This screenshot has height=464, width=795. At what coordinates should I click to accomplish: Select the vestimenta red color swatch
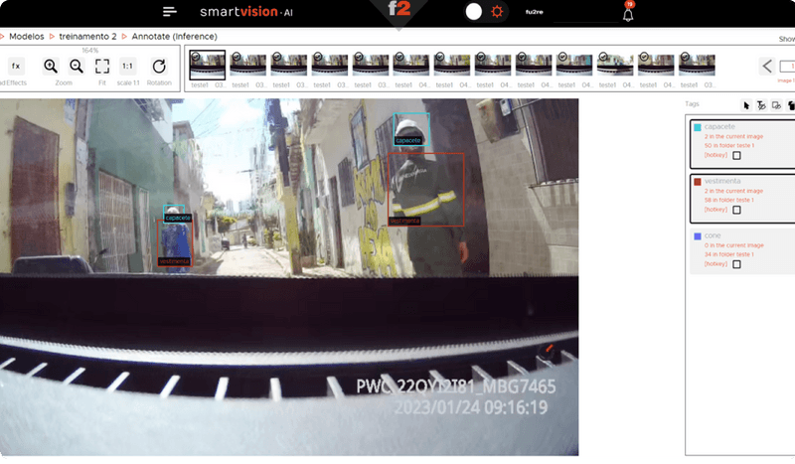[698, 181]
